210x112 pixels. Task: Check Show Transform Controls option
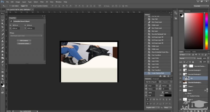click(31, 5)
